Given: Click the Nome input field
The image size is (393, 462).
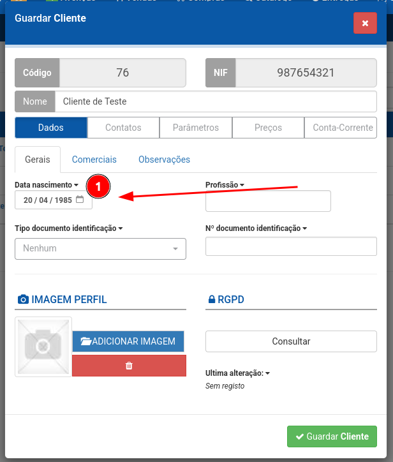Looking at the screenshot, I should (x=216, y=101).
